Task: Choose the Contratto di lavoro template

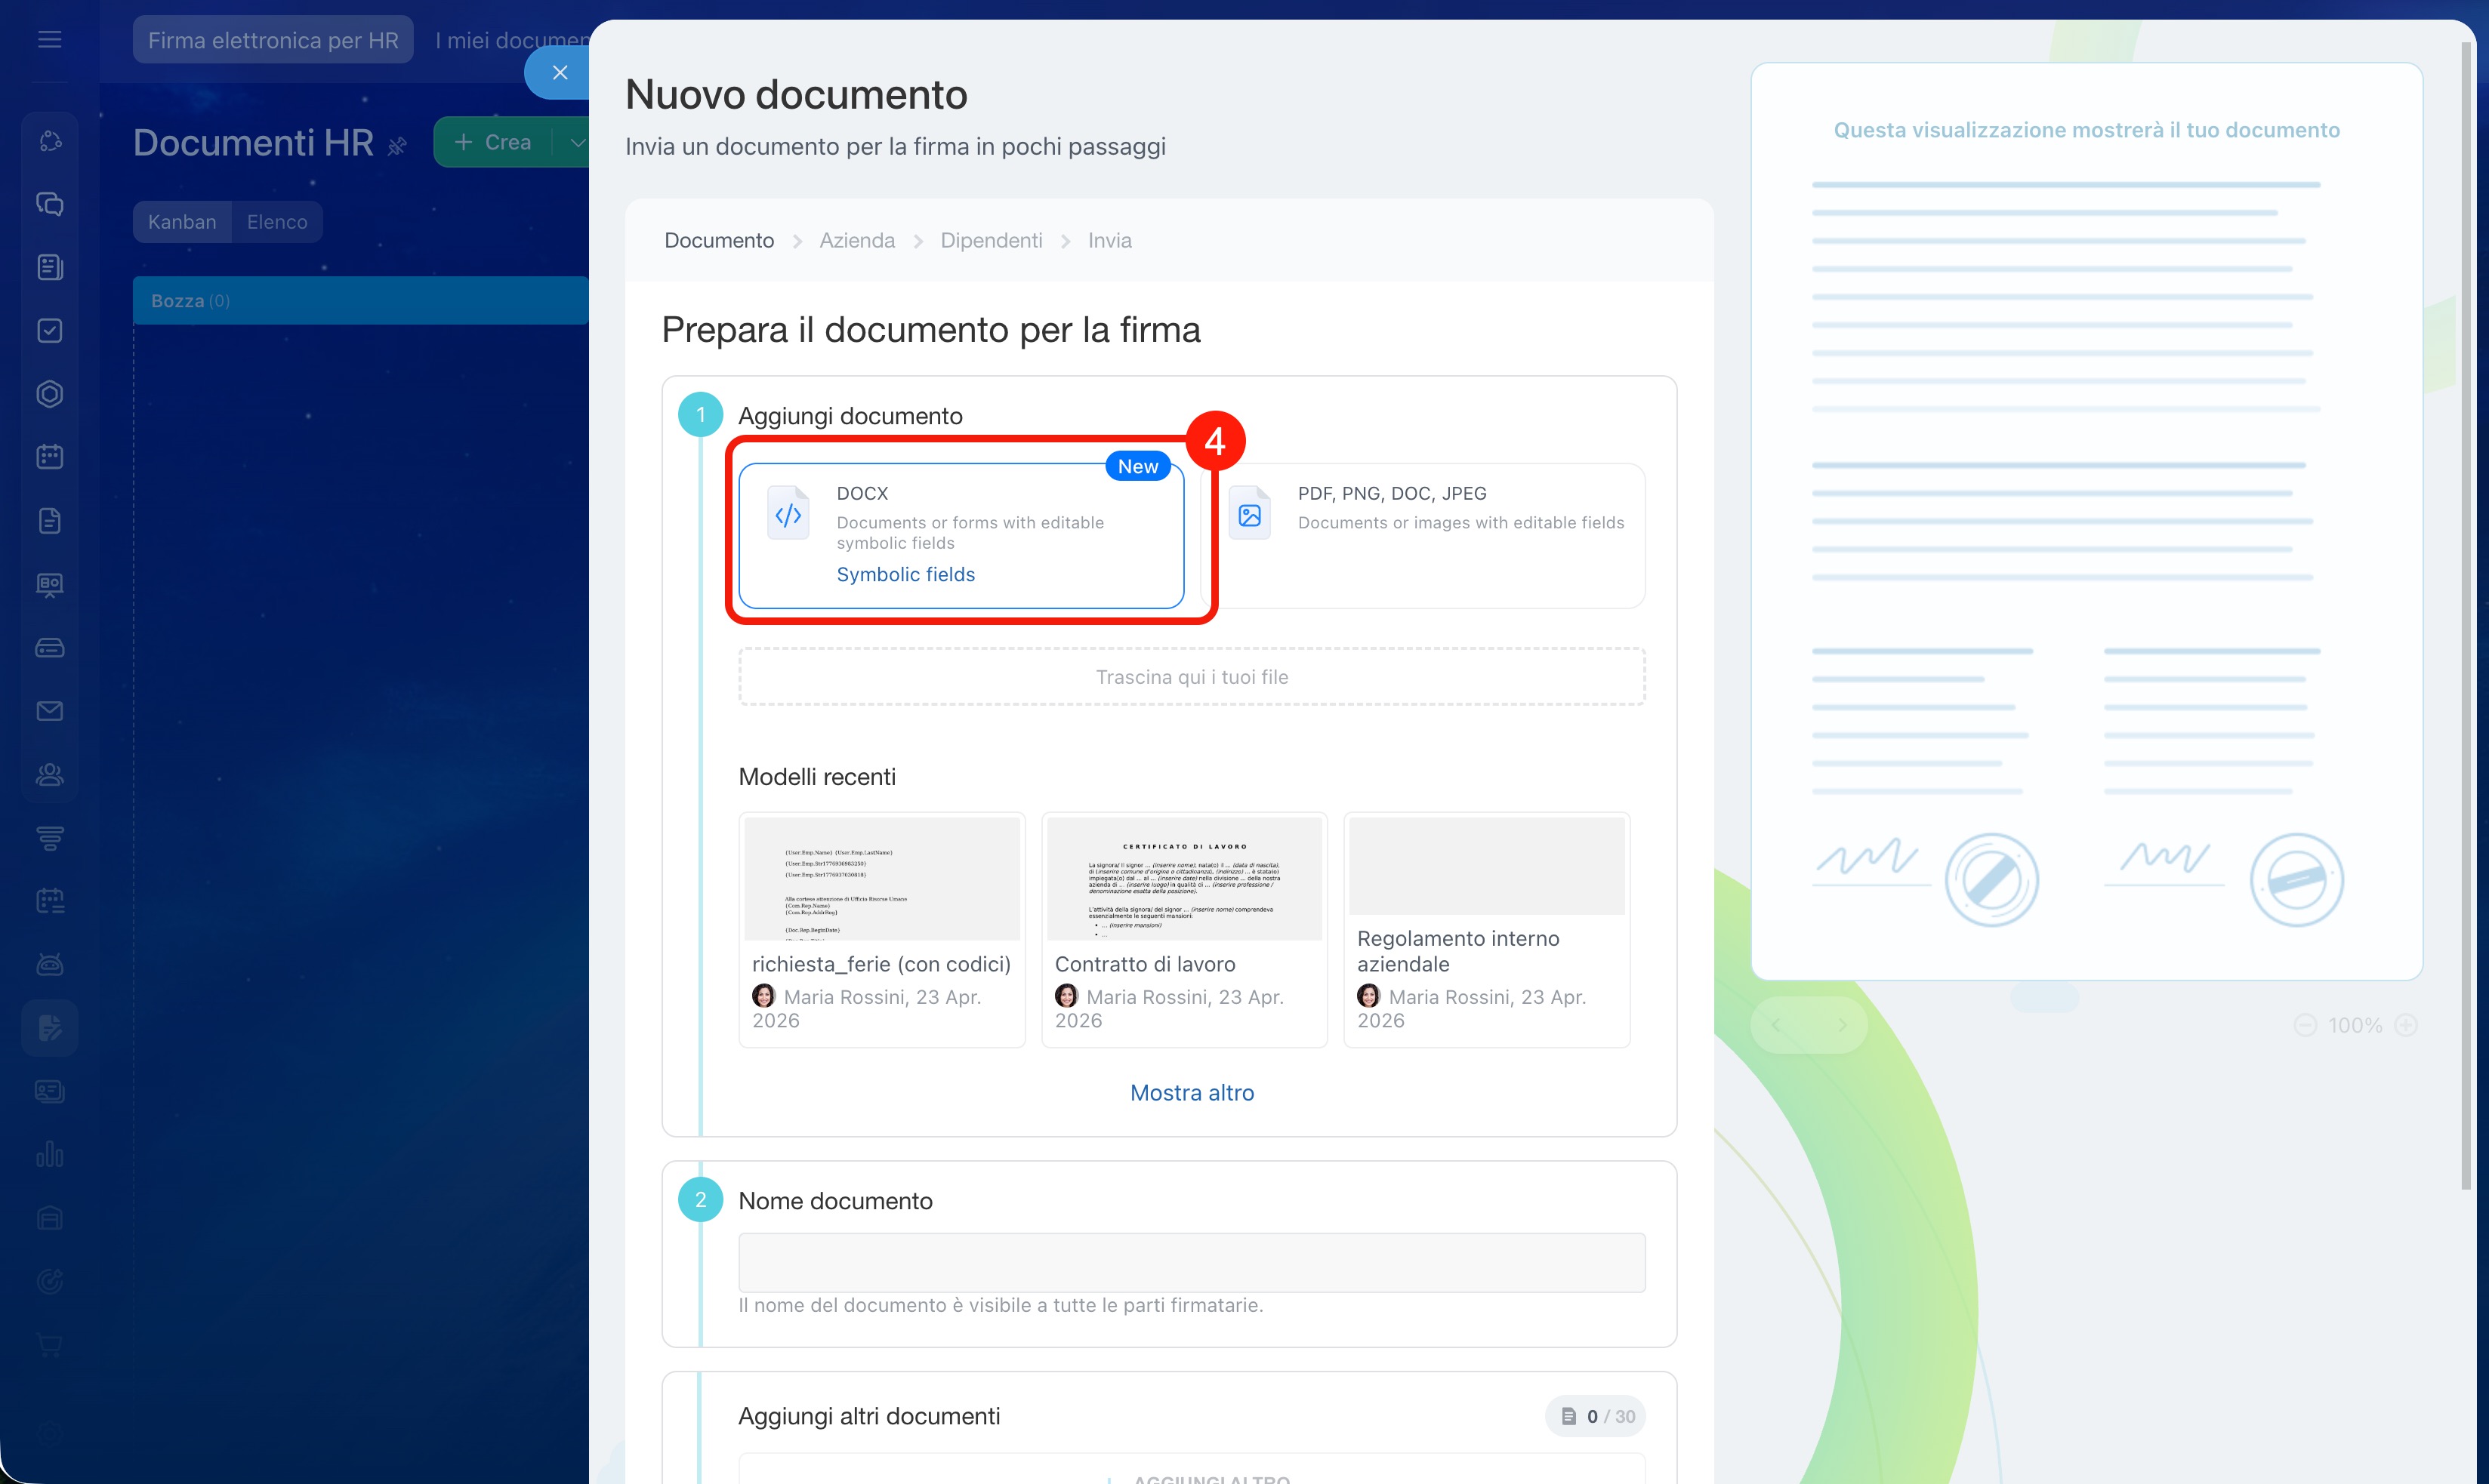Action: (1183, 928)
